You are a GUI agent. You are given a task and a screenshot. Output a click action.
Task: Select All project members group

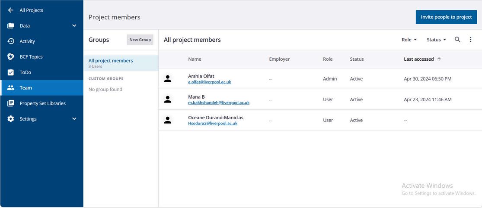click(111, 61)
